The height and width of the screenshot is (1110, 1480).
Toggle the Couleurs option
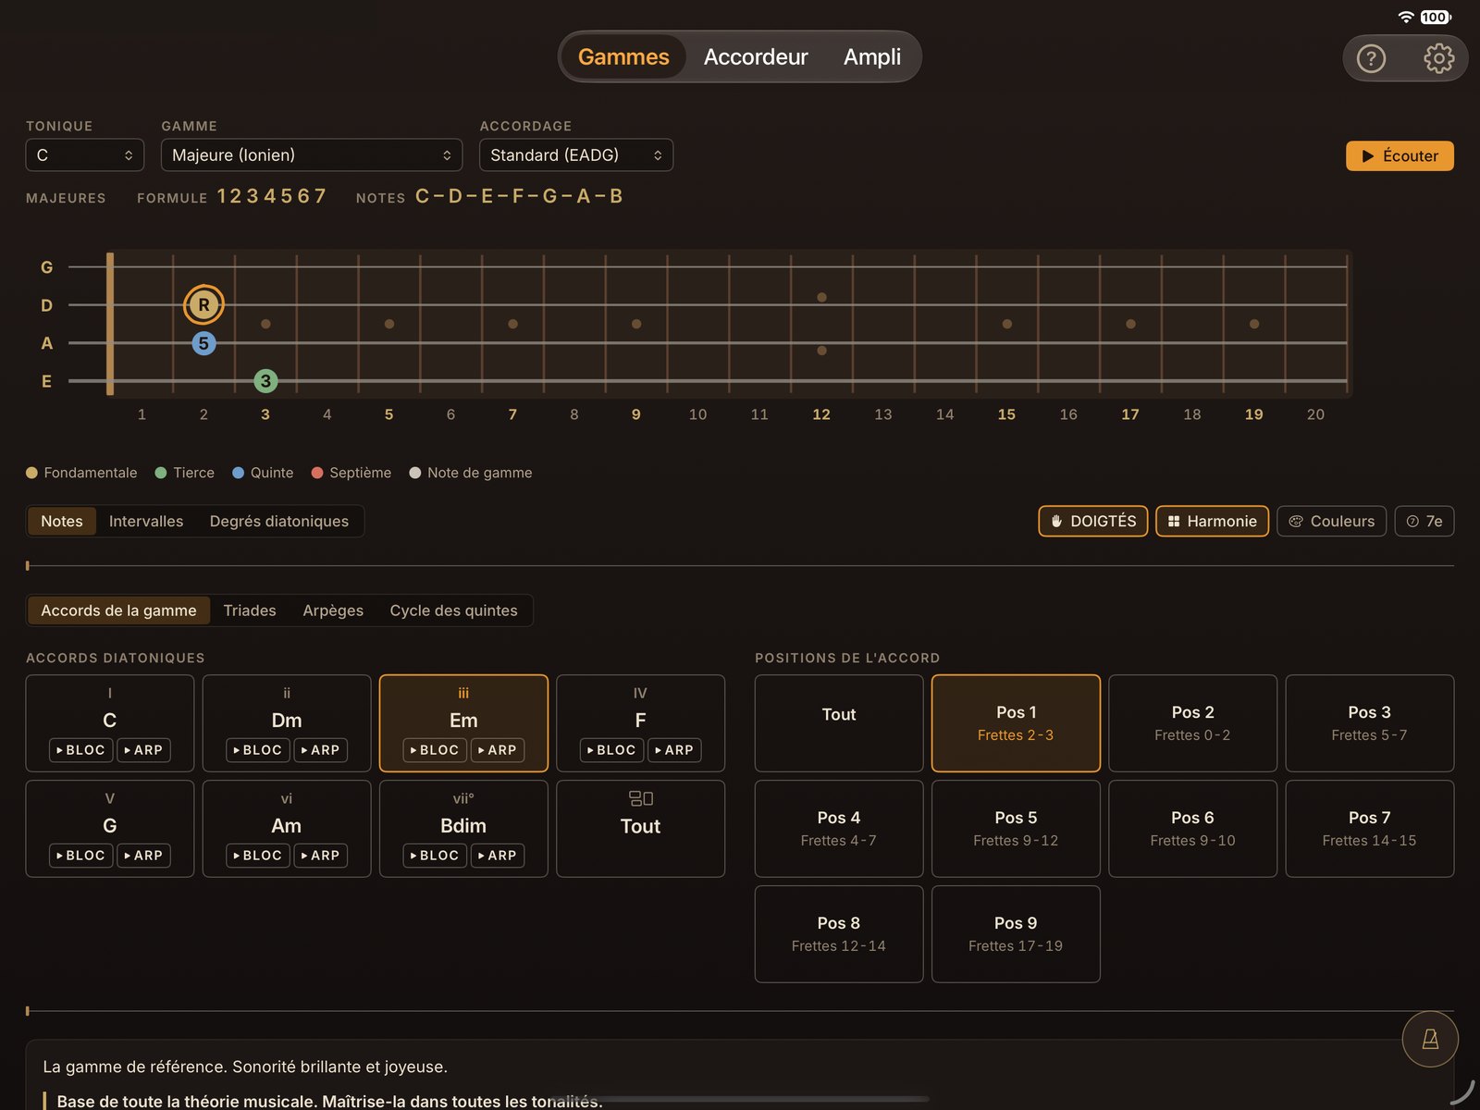click(x=1332, y=521)
